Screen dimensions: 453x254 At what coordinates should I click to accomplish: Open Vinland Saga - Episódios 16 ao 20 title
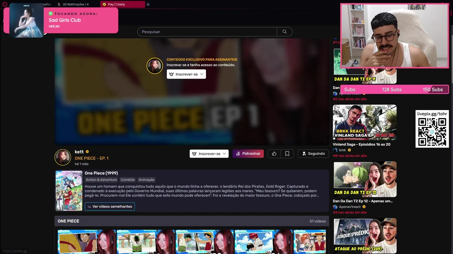point(361,144)
